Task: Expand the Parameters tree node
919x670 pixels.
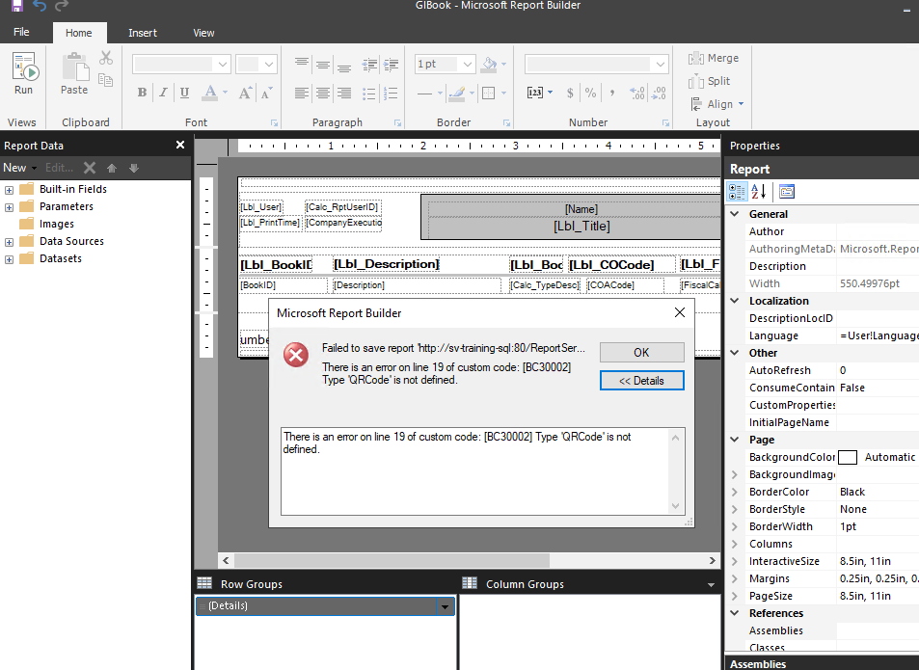Action: coord(10,206)
